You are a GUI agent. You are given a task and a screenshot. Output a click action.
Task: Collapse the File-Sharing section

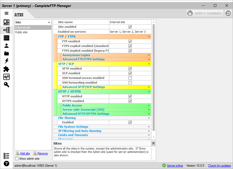(x=149, y=118)
